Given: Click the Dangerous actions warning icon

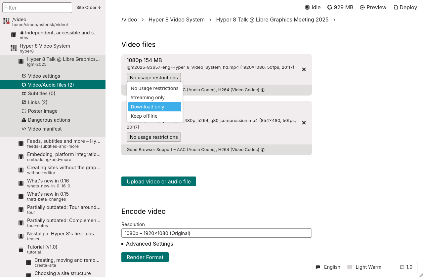Looking at the screenshot, I should 23,120.
